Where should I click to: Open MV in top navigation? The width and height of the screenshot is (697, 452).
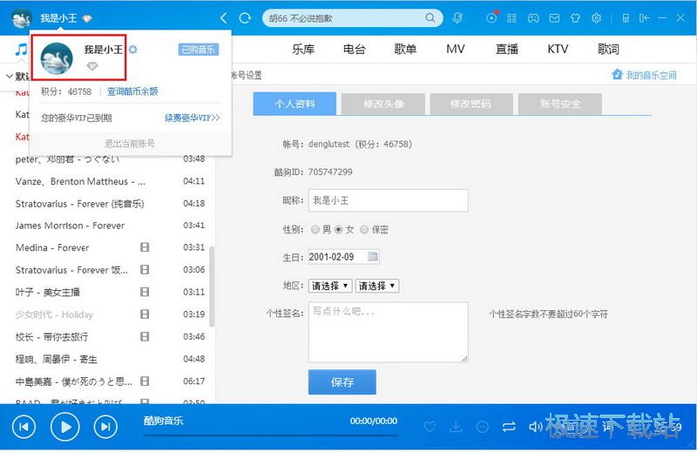456,49
